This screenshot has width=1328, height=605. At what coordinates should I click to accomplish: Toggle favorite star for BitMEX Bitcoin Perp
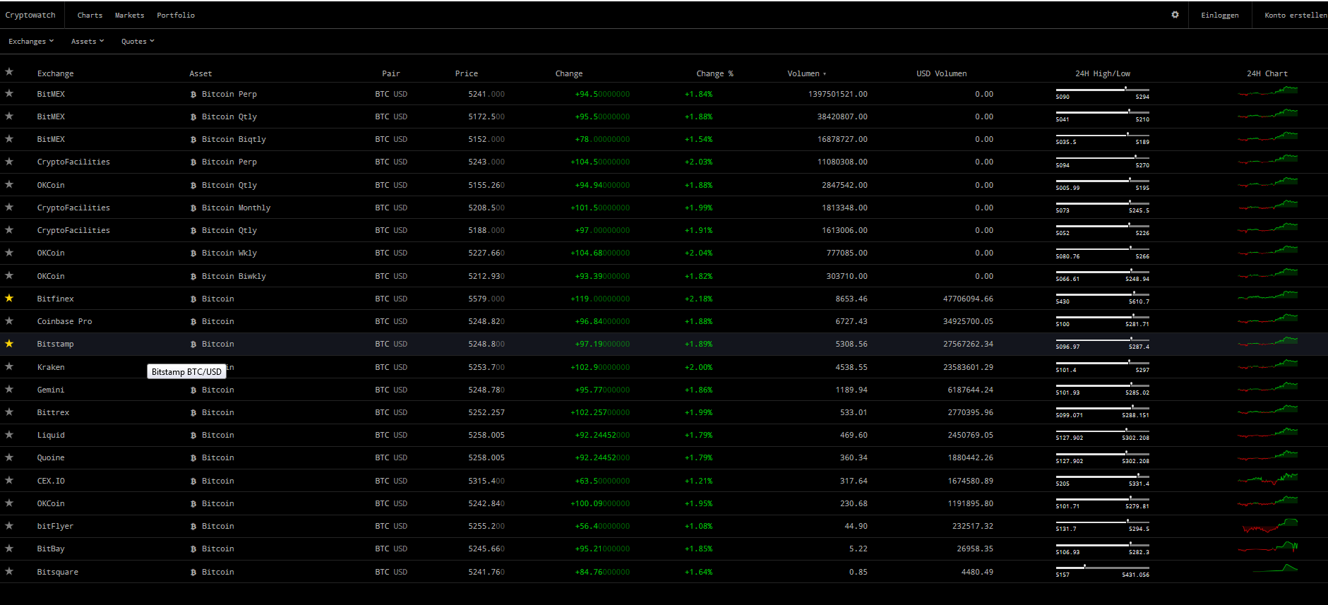9,93
